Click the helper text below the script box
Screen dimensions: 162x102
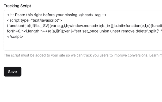click(x=83, y=55)
